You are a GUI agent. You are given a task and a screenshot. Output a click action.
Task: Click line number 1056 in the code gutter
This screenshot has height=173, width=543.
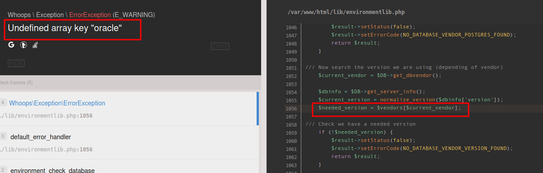click(x=291, y=108)
